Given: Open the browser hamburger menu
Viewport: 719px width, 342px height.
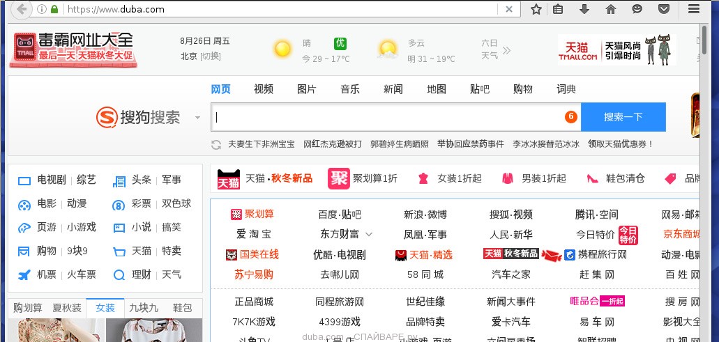Looking at the screenshot, I should [693, 9].
